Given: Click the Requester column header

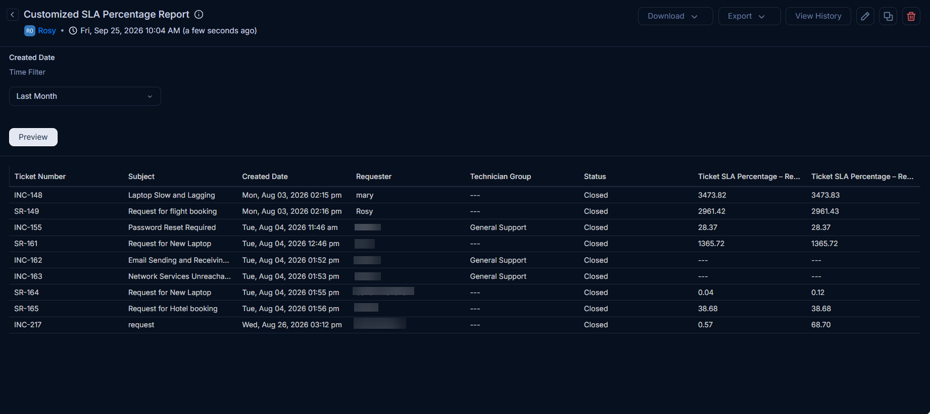Looking at the screenshot, I should point(374,176).
